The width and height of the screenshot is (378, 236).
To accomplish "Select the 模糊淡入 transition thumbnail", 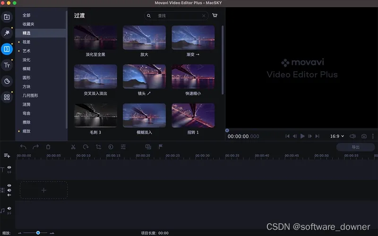I will (144, 115).
